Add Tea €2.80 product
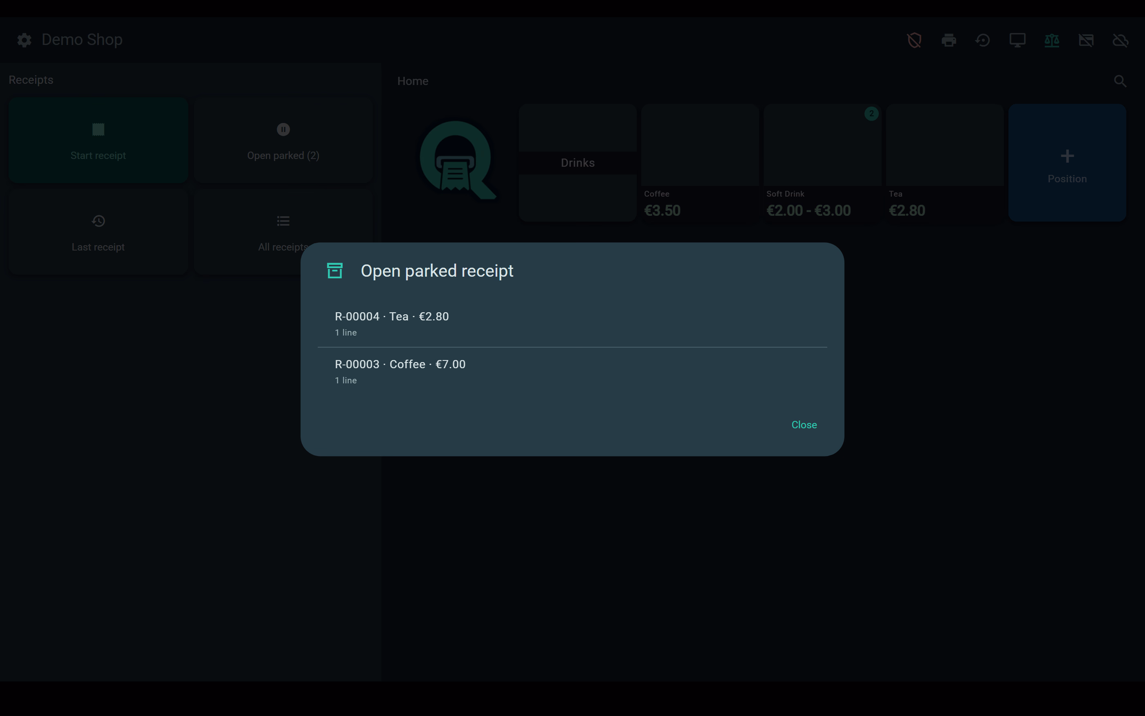The width and height of the screenshot is (1145, 716). [945, 163]
